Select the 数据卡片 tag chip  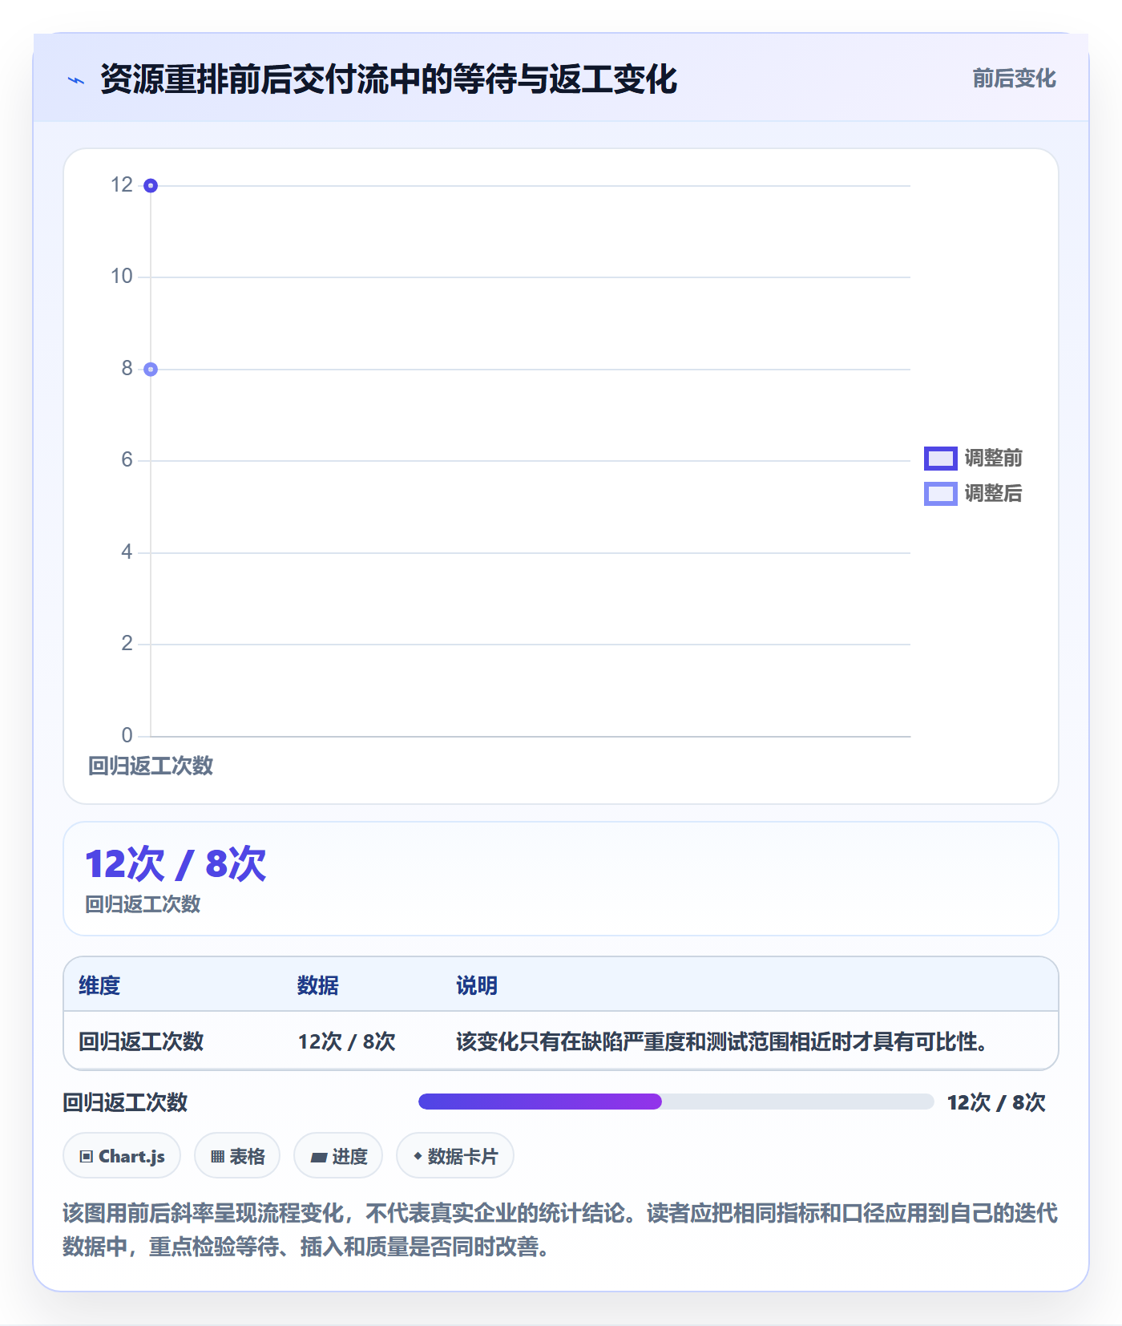[455, 1156]
